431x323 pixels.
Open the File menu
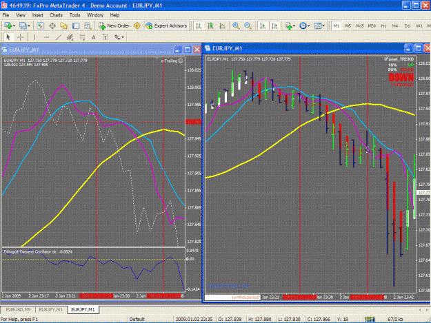tap(6, 15)
